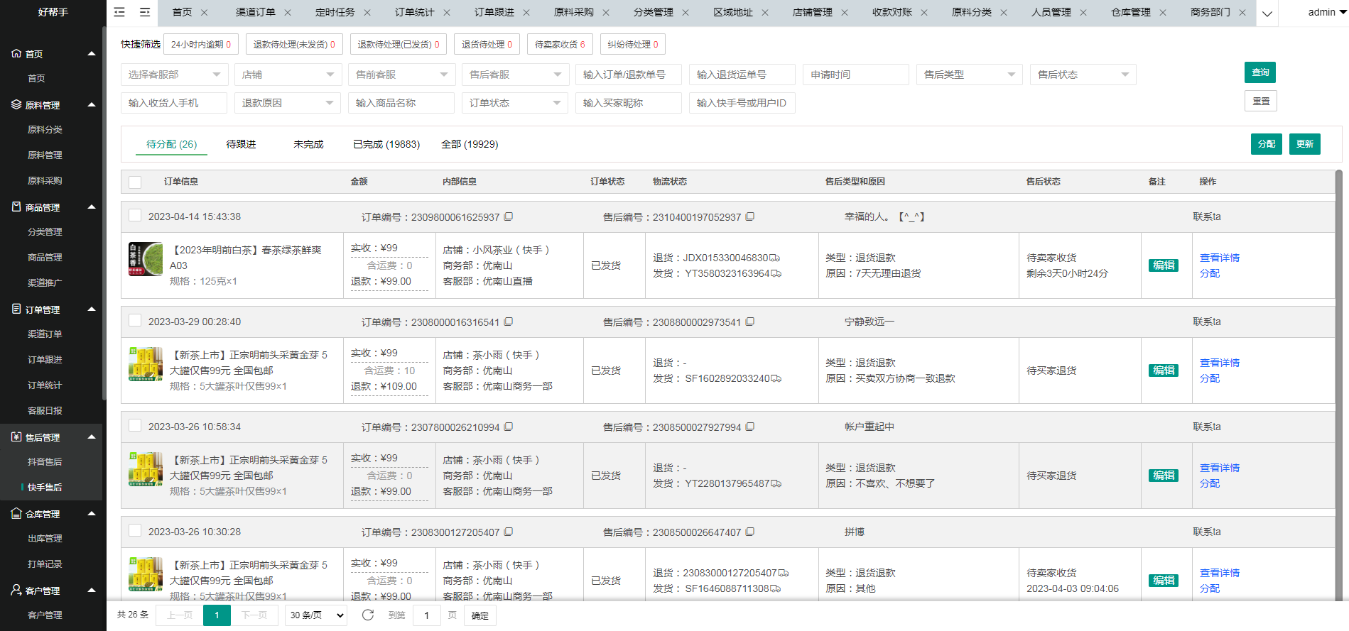This screenshot has width=1349, height=631.
Task: Open the 选择客服部 dropdown
Action: click(x=174, y=75)
